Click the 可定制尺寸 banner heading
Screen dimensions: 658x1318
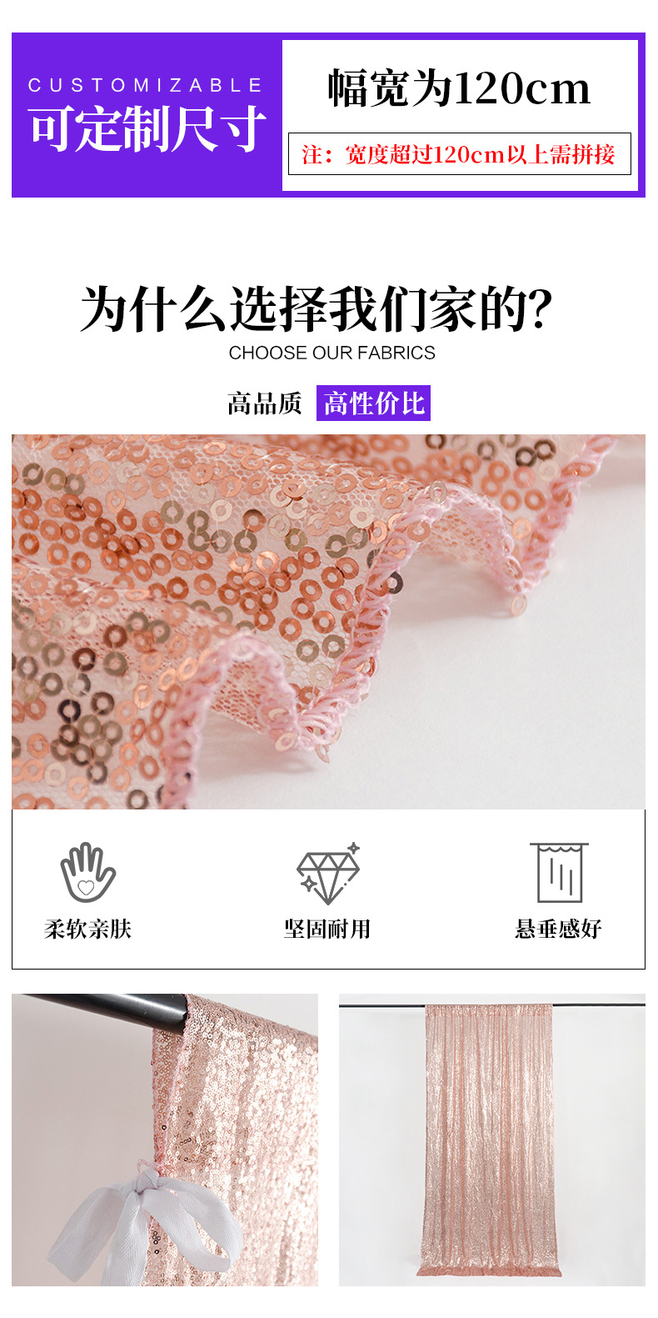coord(147,129)
